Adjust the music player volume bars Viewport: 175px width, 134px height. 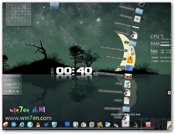(10, 84)
